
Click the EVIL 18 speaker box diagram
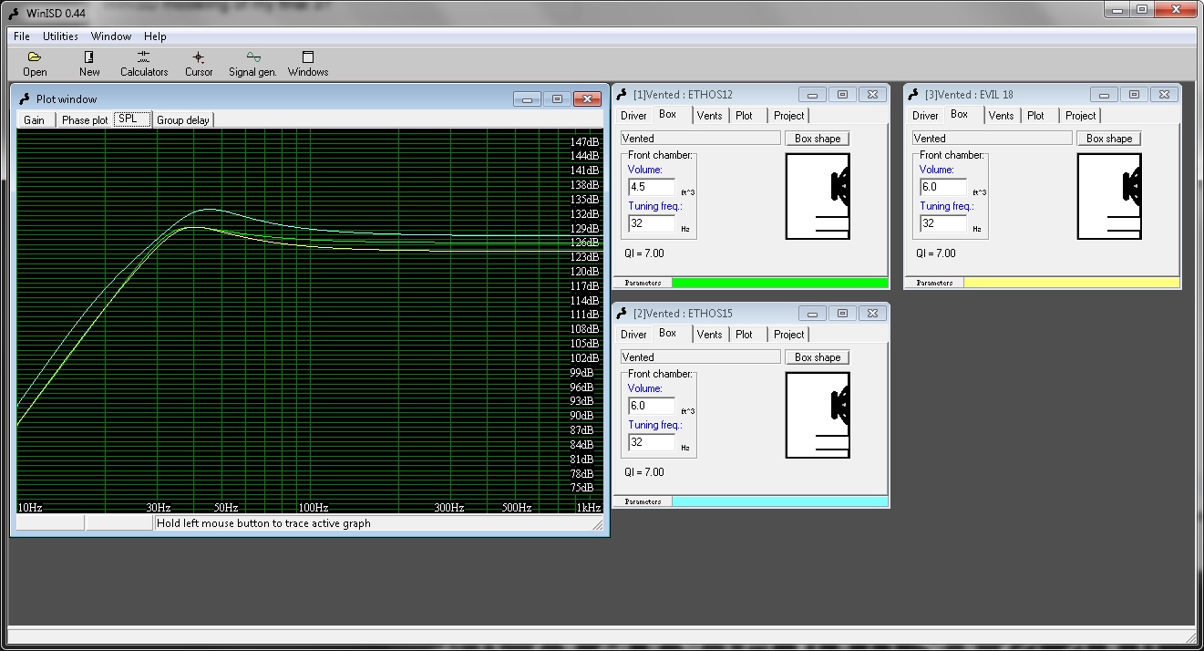pos(1109,196)
